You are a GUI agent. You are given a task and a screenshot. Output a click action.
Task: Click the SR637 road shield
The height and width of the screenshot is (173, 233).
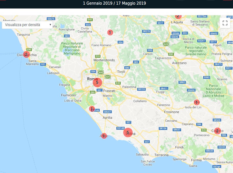[177, 130]
